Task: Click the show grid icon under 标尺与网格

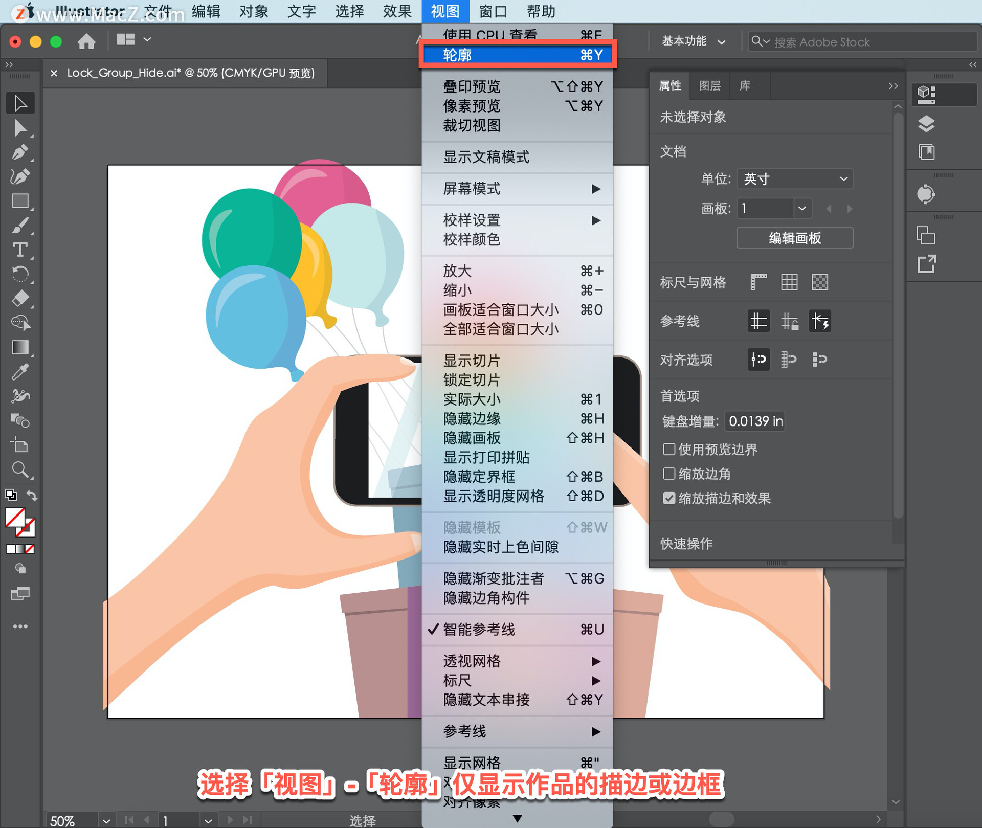Action: click(x=789, y=282)
